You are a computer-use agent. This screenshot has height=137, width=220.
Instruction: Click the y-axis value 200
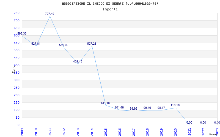(16, 95)
